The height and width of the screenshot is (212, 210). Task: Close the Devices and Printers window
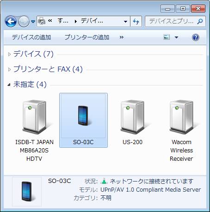coord(198,9)
